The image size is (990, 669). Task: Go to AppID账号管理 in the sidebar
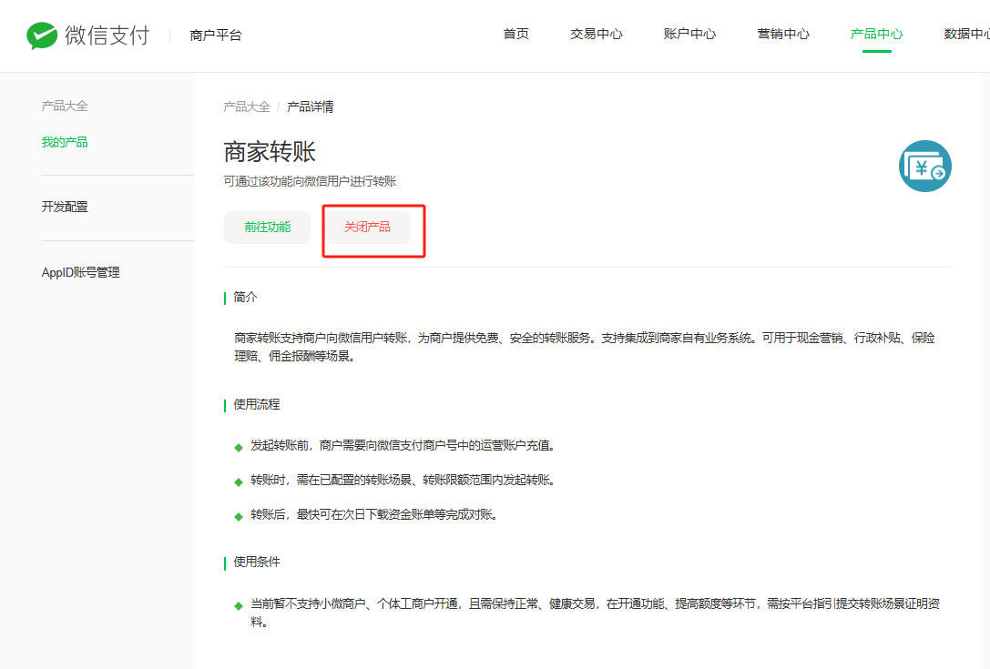(x=80, y=272)
